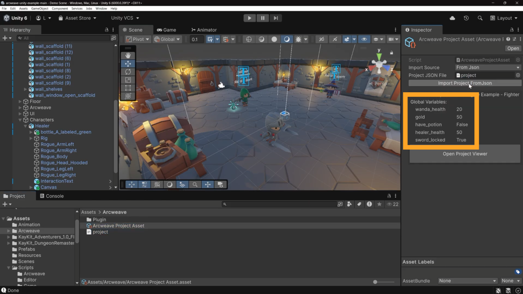Select the Rect transform tool
This screenshot has height=294, width=523.
(x=128, y=88)
